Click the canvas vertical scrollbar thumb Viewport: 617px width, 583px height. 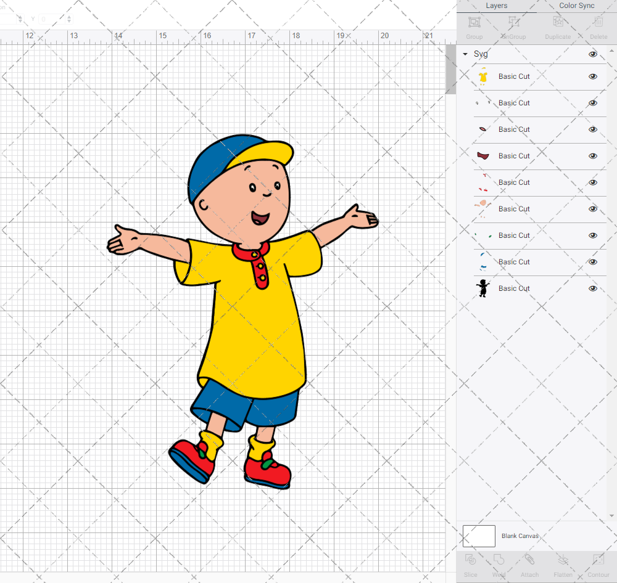coord(450,69)
